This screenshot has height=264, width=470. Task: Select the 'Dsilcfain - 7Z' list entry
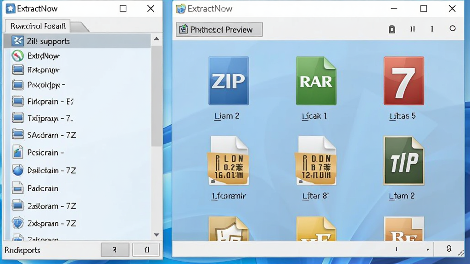coord(77,170)
